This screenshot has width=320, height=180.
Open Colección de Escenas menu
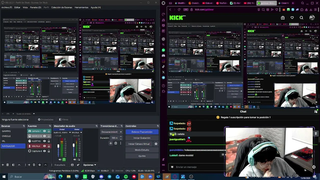point(62,7)
